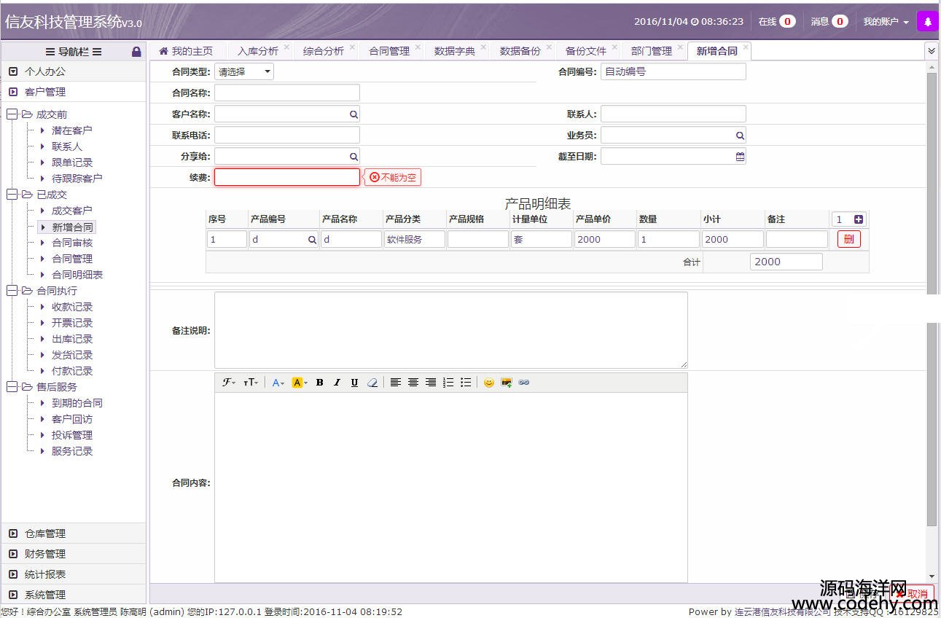Toggle bold formatting in editor

[319, 383]
